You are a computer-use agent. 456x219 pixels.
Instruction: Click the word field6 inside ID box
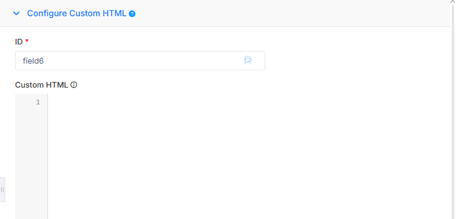[x=33, y=61]
